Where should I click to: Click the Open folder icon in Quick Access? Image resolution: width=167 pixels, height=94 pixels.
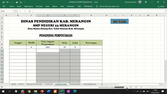pyautogui.click(x=17, y=2)
